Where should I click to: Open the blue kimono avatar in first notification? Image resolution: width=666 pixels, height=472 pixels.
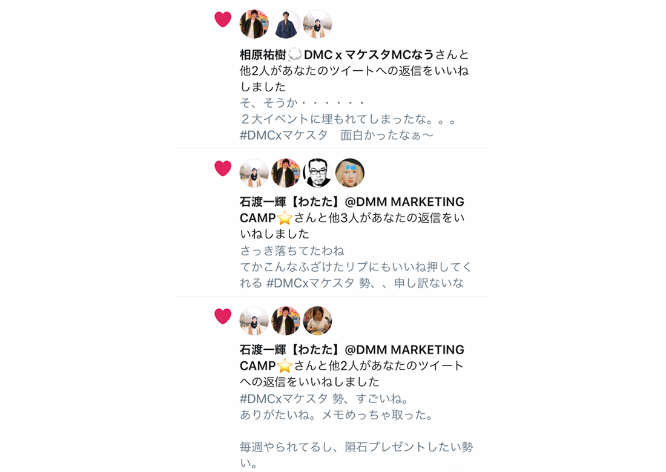pos(286,24)
